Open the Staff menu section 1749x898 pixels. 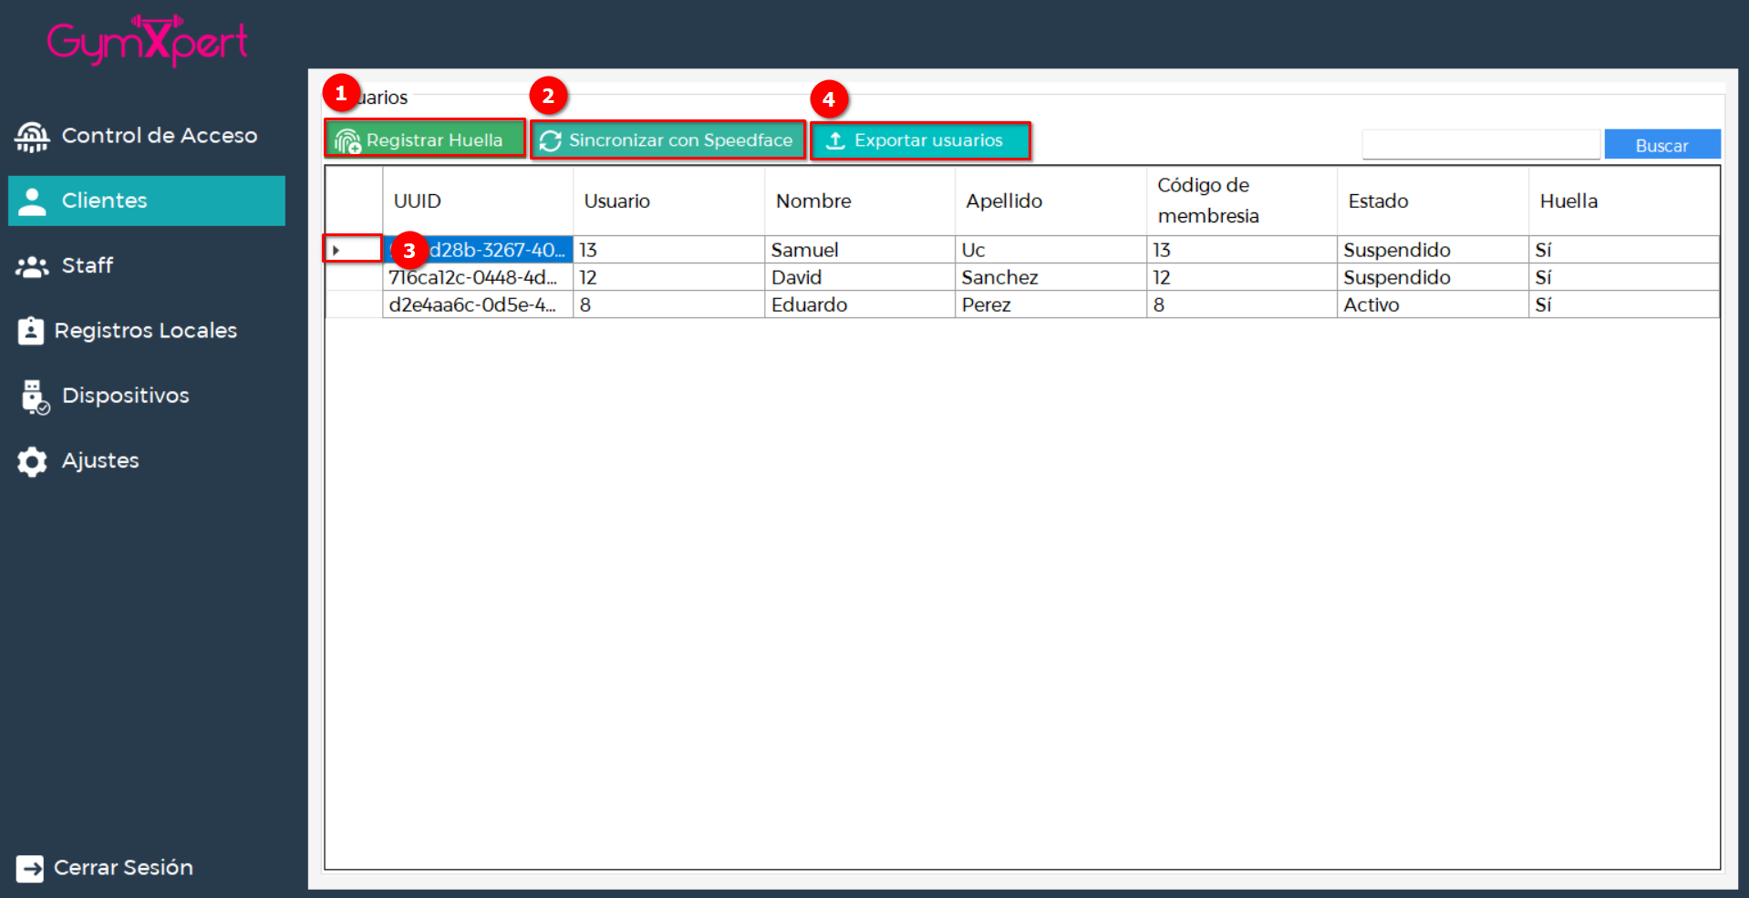tap(88, 266)
